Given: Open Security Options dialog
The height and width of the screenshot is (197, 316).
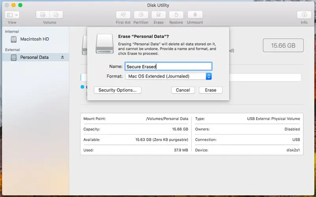Looking at the screenshot, I should (117, 90).
